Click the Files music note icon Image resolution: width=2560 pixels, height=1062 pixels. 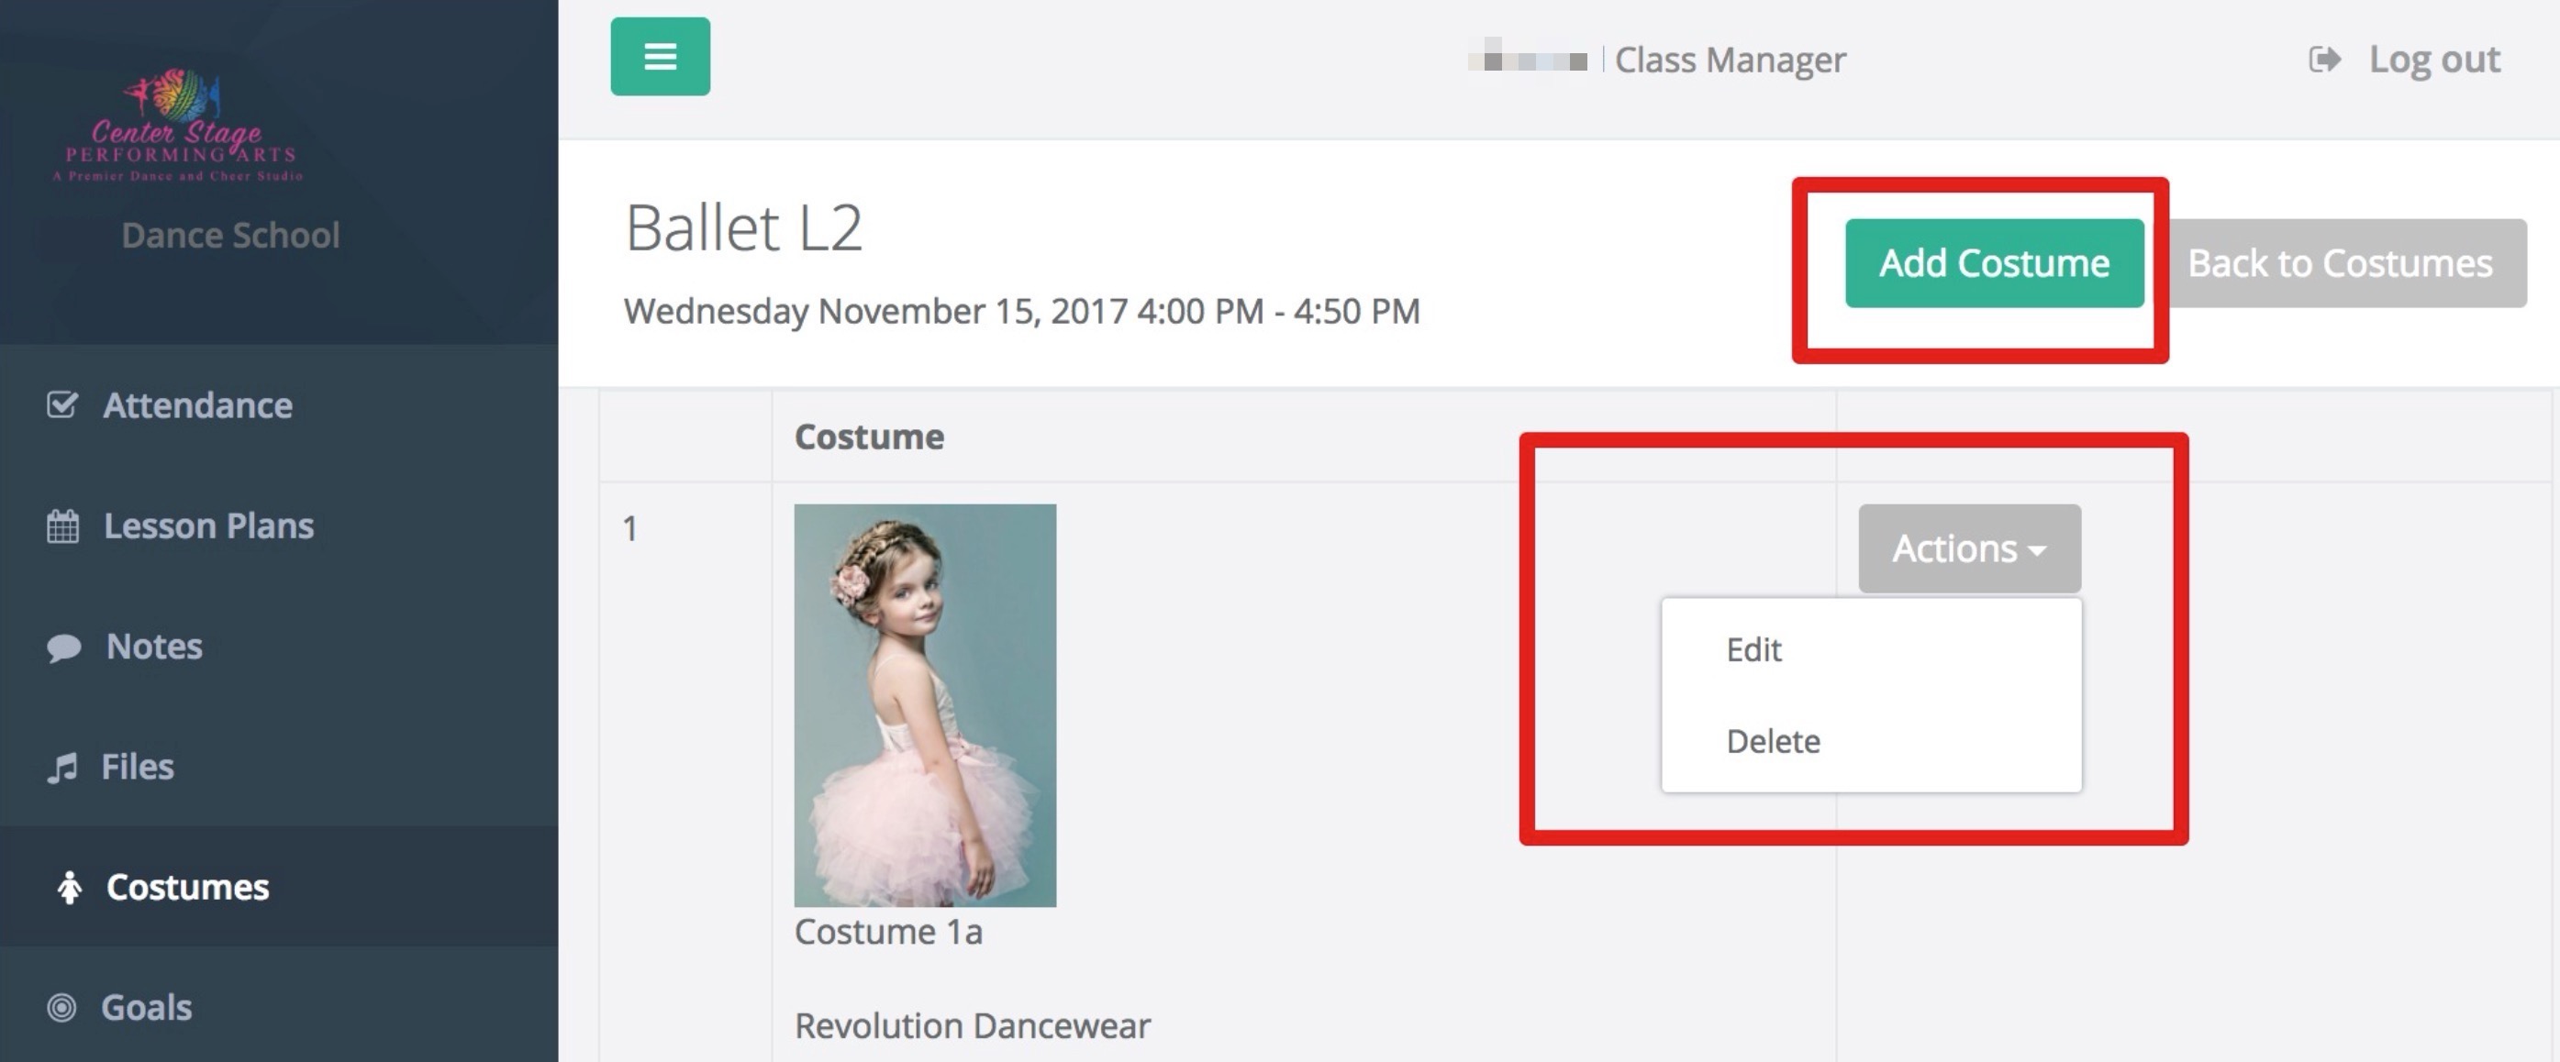coord(62,768)
